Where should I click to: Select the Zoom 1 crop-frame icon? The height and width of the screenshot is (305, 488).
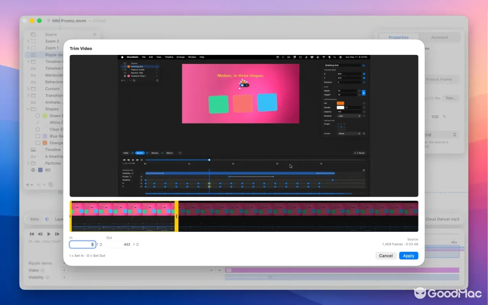point(33,48)
